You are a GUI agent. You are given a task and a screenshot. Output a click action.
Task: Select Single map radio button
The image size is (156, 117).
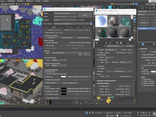pyautogui.click(x=45, y=77)
